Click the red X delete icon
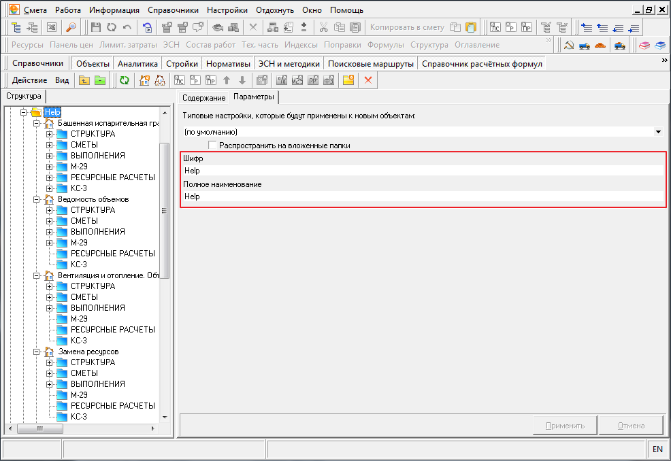 (x=367, y=80)
